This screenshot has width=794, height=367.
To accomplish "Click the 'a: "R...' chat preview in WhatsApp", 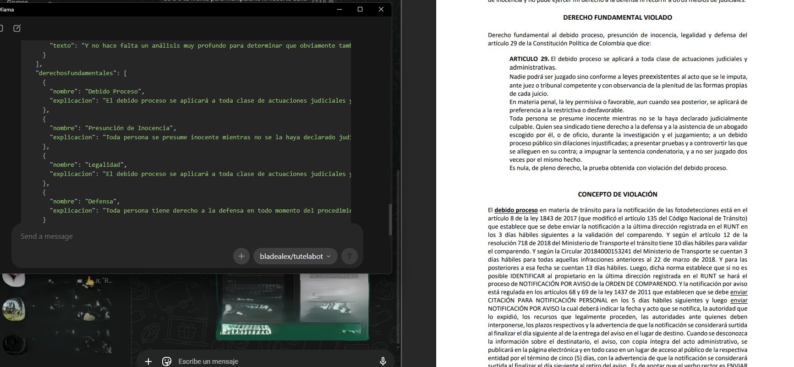I will 104,280.
